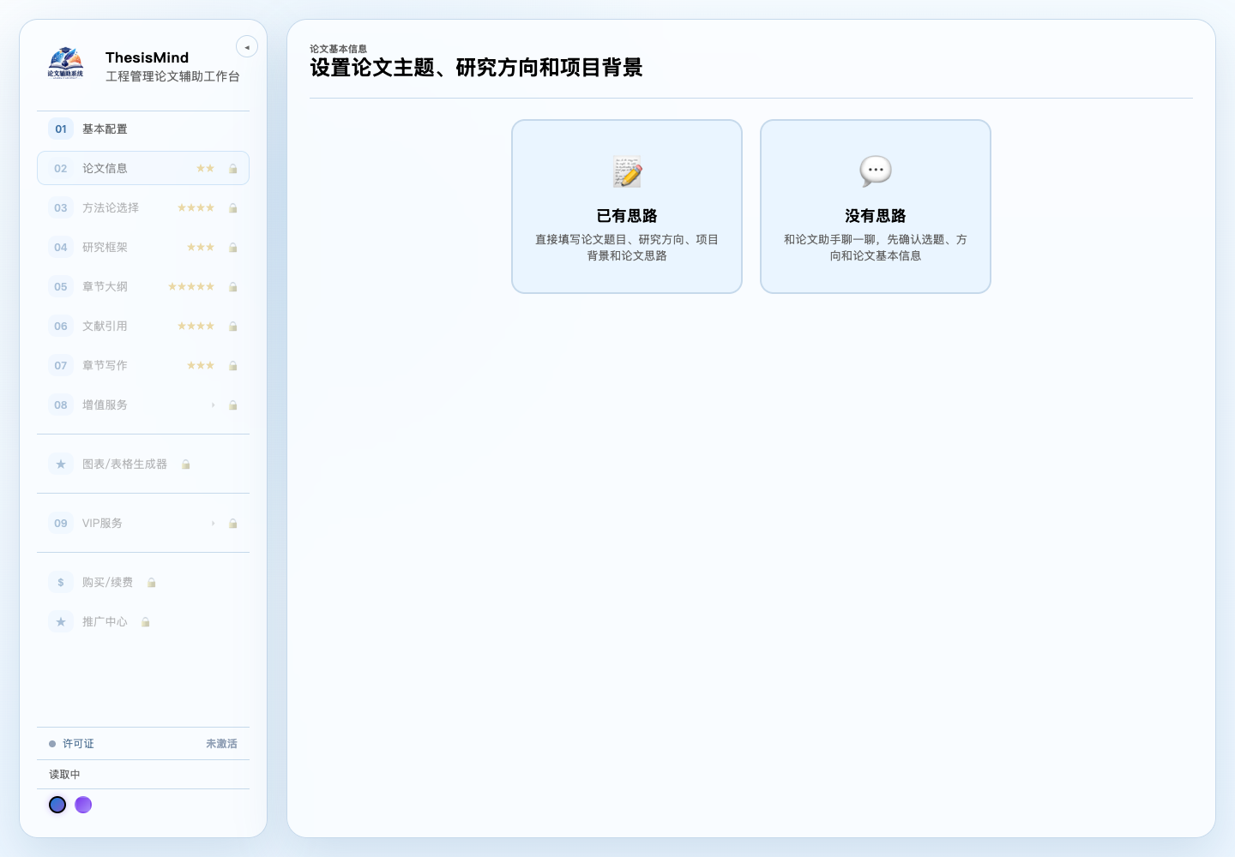Click the memo pencil icon in 已有思路
1235x857 pixels.
pyautogui.click(x=627, y=171)
